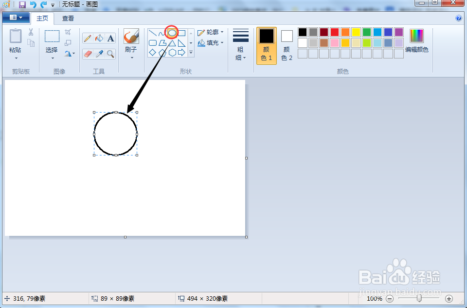Viewport: 467px width, 308px height.
Task: Pick the black color swatch
Action: pyautogui.click(x=303, y=32)
